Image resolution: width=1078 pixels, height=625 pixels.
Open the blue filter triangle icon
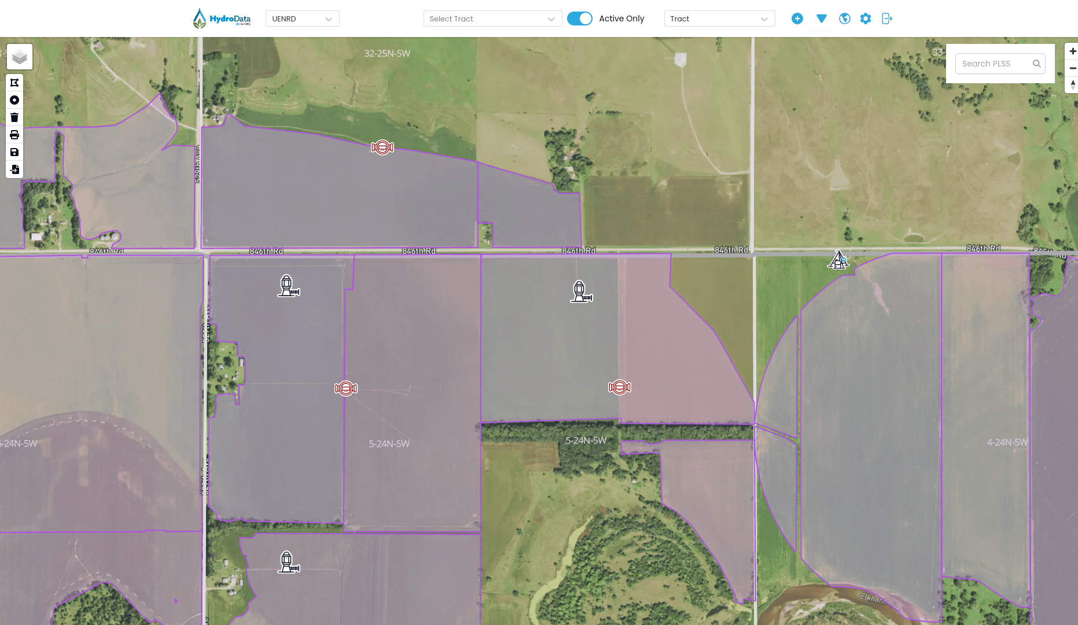point(821,19)
